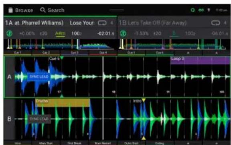Open the Search field
Screen dimensions: 231x145
click(x=52, y=10)
